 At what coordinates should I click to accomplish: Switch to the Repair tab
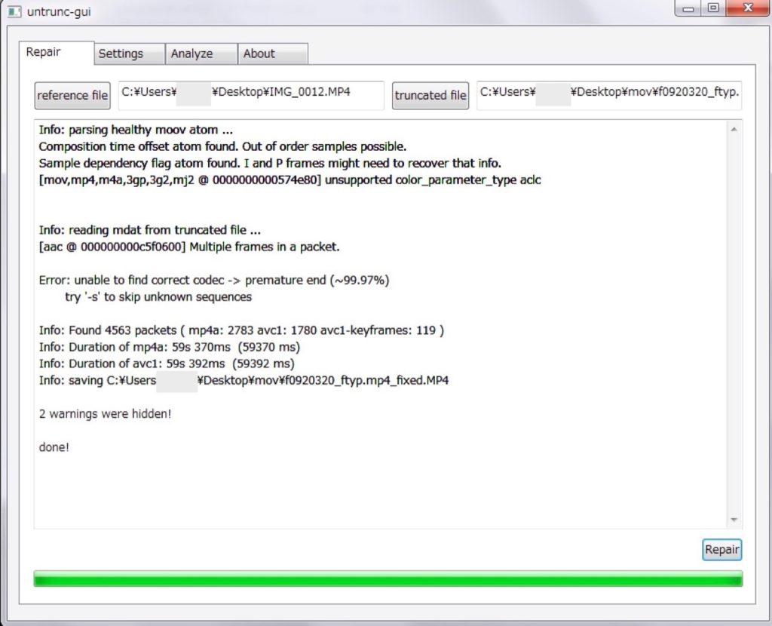(44, 52)
